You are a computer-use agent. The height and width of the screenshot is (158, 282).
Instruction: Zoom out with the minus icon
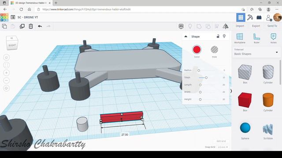(x=7, y=81)
